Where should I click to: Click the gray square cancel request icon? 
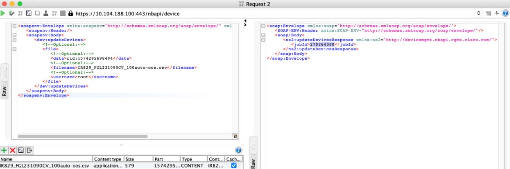[63, 14]
